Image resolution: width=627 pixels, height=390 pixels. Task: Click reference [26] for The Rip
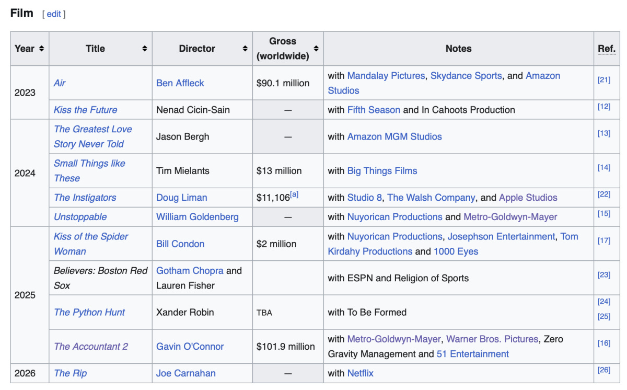[x=604, y=370]
